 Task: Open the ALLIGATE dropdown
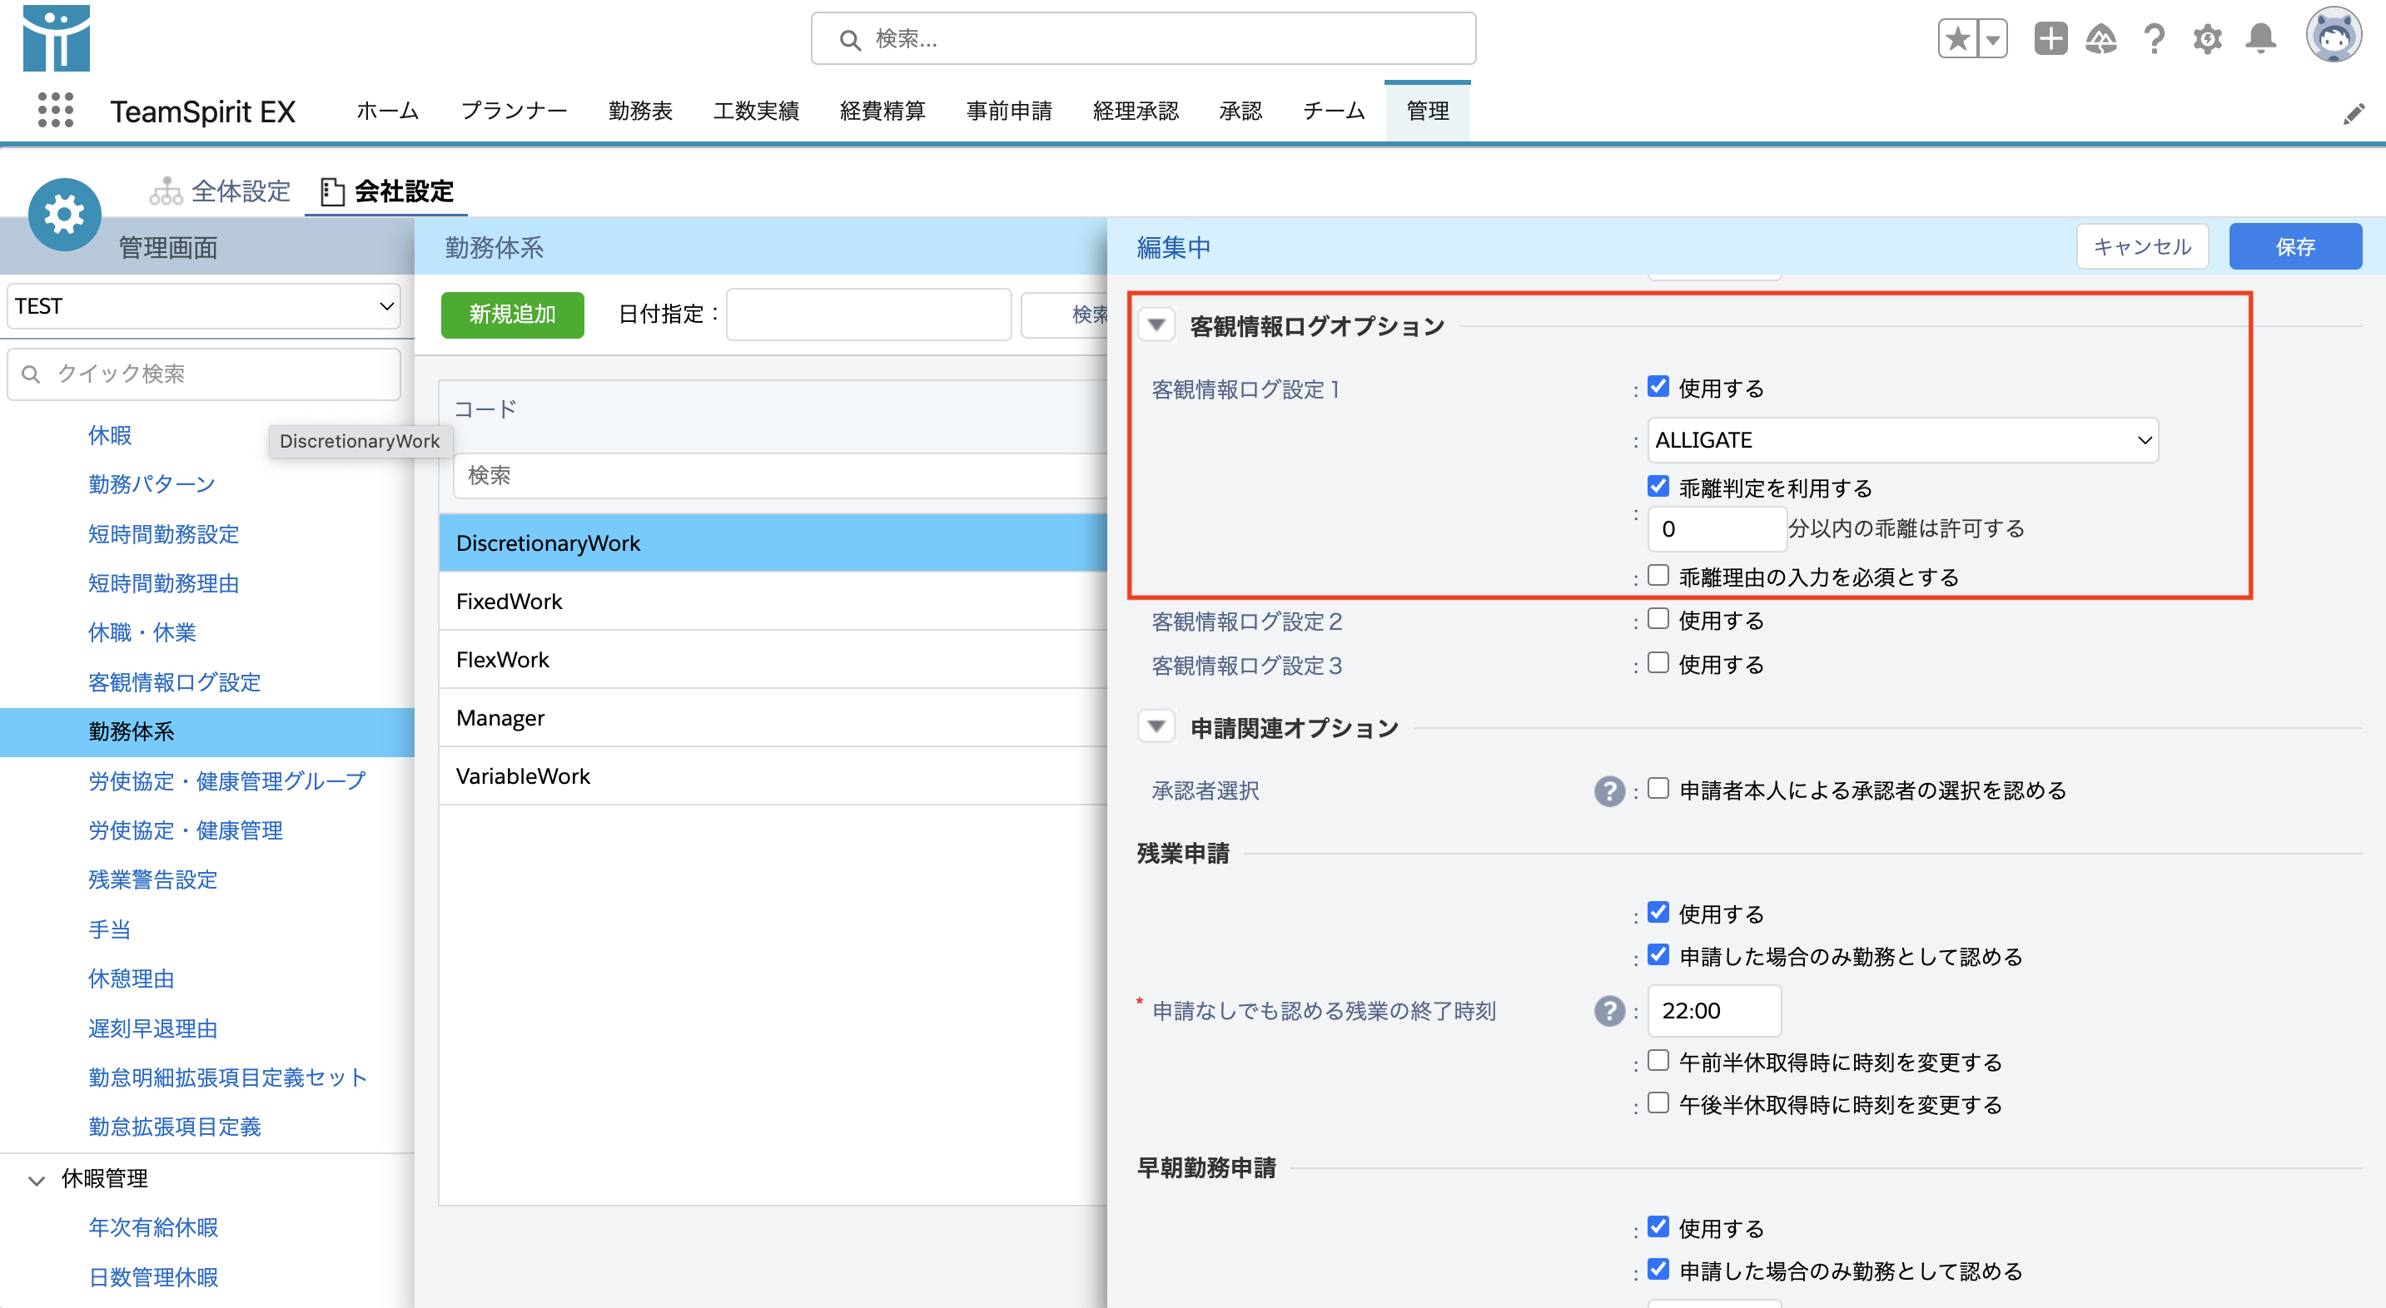click(1902, 439)
